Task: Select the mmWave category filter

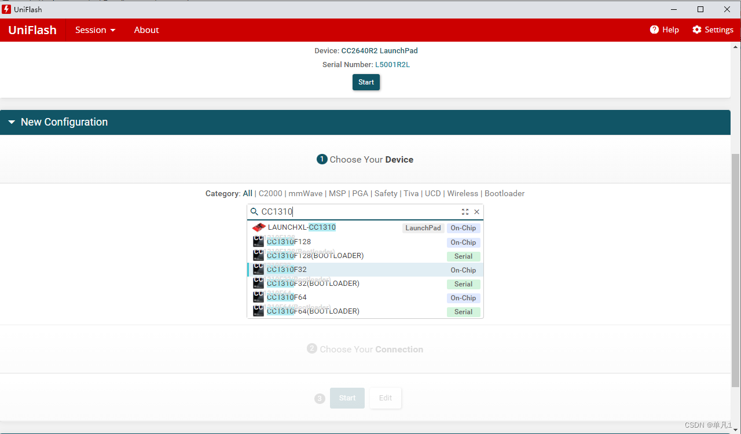Action: click(x=305, y=193)
